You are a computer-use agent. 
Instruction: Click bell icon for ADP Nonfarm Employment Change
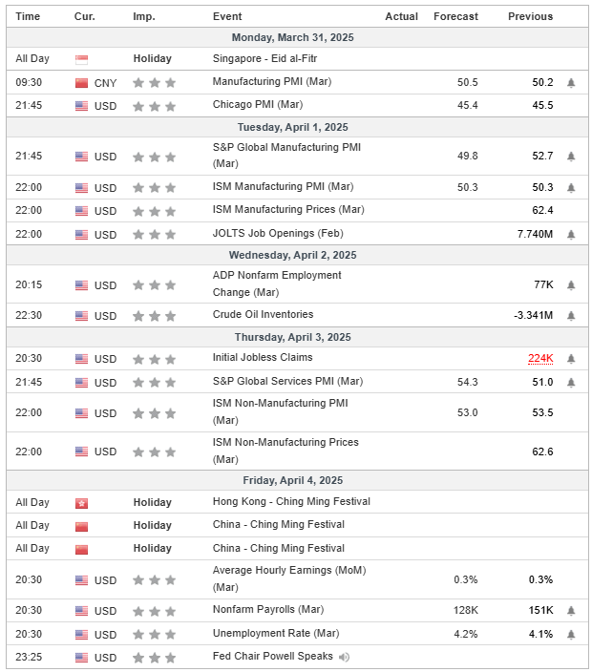571,285
